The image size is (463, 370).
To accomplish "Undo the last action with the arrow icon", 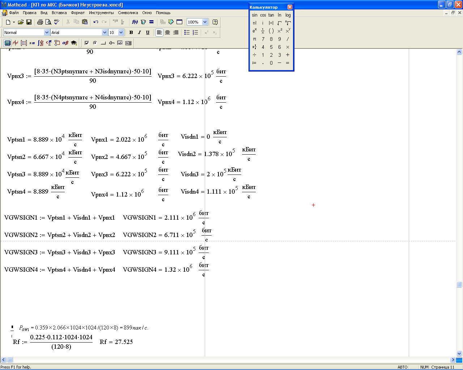I will (96, 22).
